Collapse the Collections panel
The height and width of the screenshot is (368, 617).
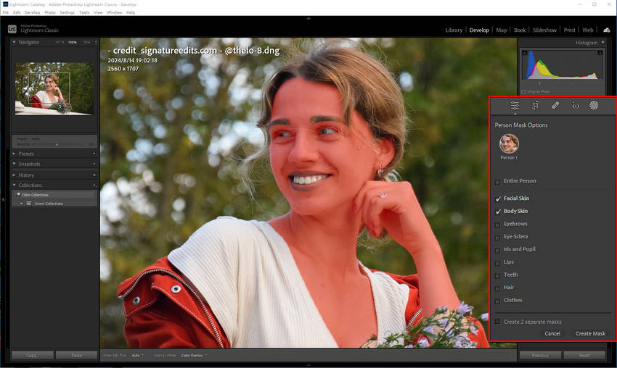15,185
